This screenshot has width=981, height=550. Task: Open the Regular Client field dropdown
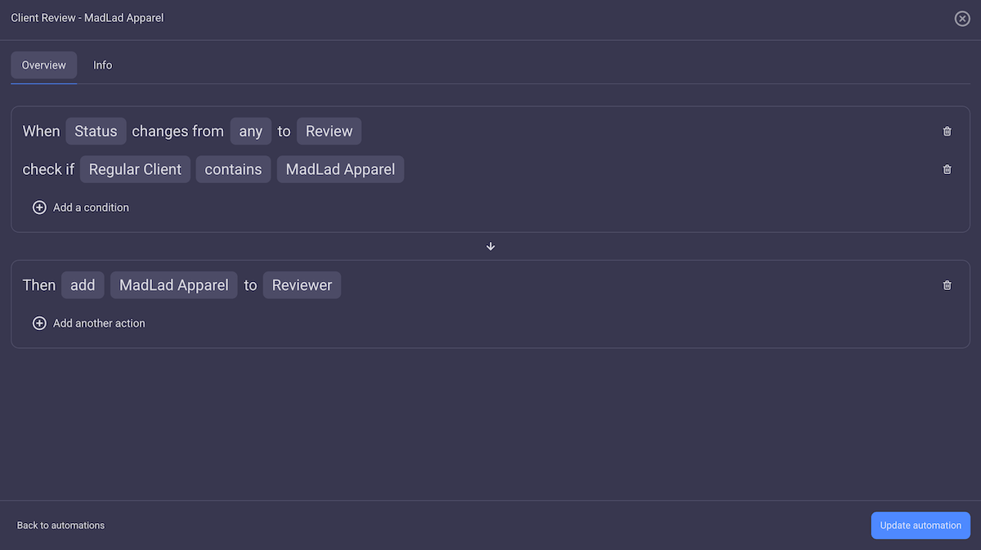[135, 169]
